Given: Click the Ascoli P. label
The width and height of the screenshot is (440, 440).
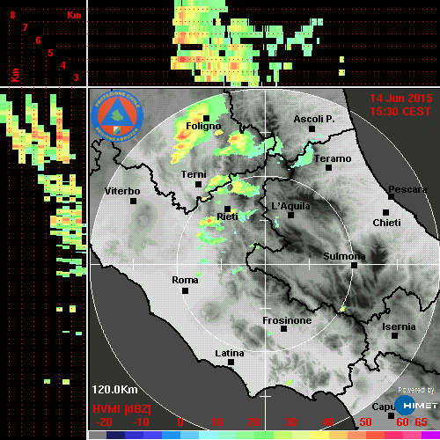Looking at the screenshot, I should tap(314, 119).
